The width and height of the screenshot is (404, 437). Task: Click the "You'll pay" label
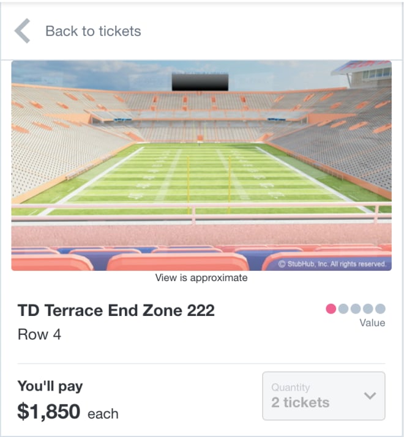click(50, 386)
